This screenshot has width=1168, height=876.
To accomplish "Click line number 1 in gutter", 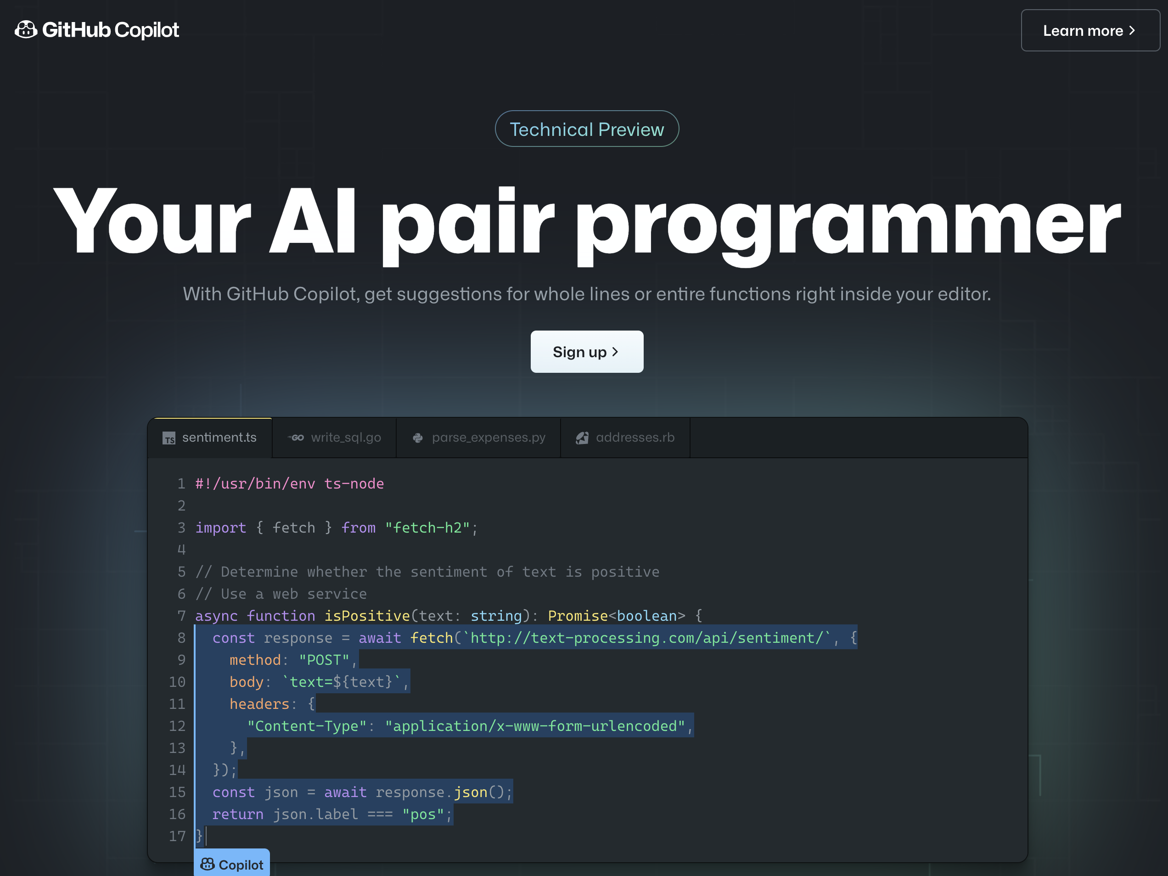I will (182, 483).
